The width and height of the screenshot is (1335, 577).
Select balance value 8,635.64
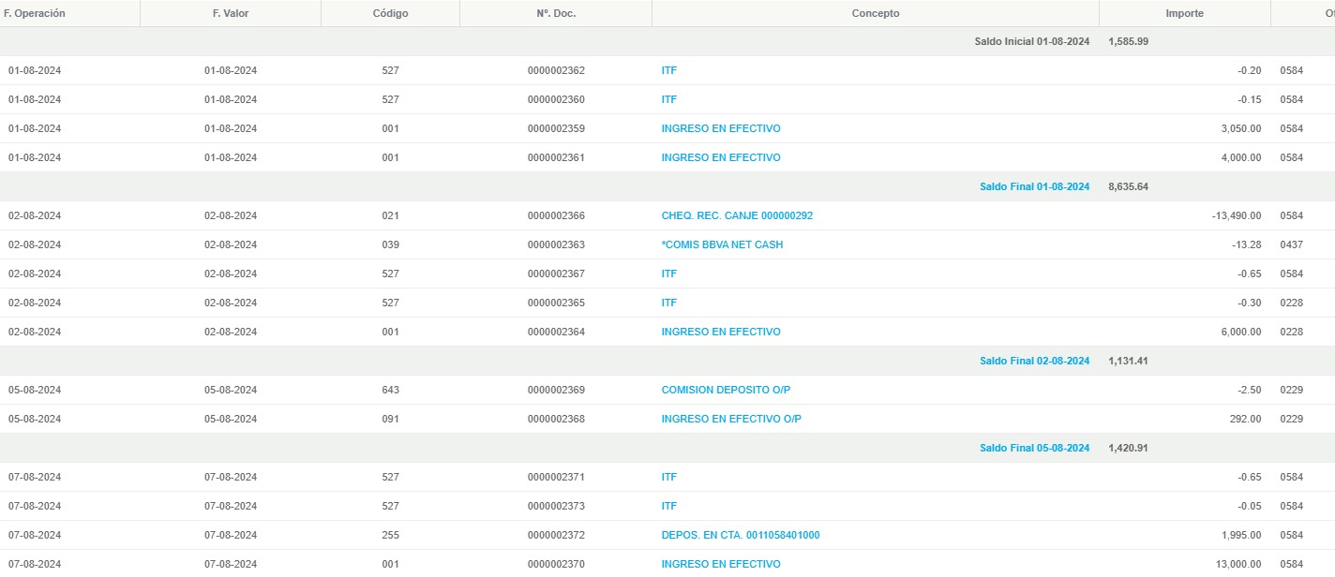[1128, 186]
